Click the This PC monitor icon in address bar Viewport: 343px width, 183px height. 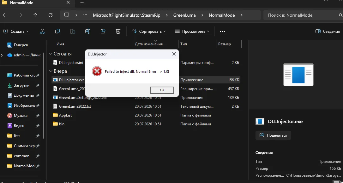pyautogui.click(x=67, y=15)
